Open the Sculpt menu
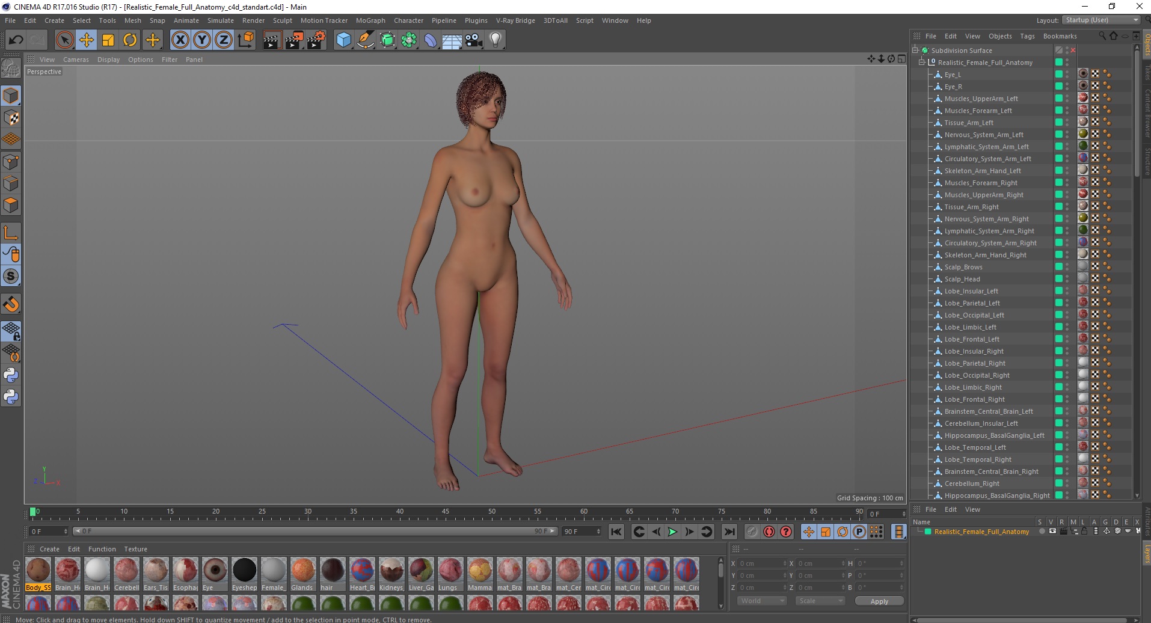Image resolution: width=1151 pixels, height=623 pixels. (x=282, y=20)
